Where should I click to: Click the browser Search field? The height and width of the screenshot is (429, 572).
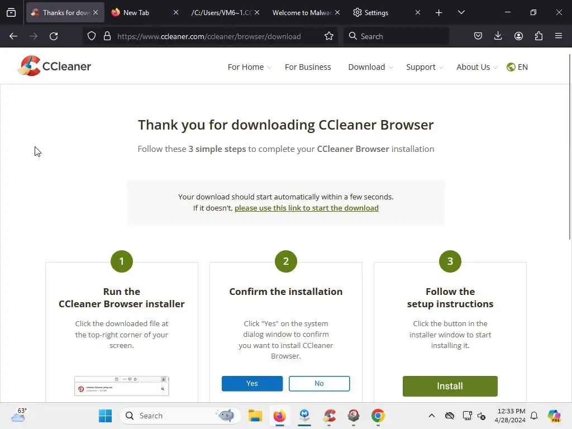[x=396, y=36]
